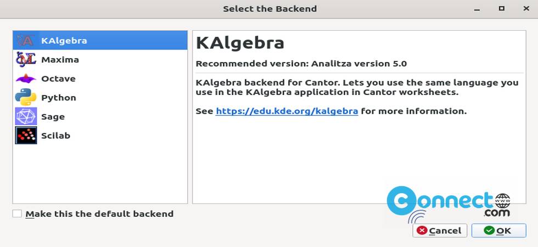The width and height of the screenshot is (538, 247).
Task: Select the Scilab backend label
Action: (x=55, y=136)
